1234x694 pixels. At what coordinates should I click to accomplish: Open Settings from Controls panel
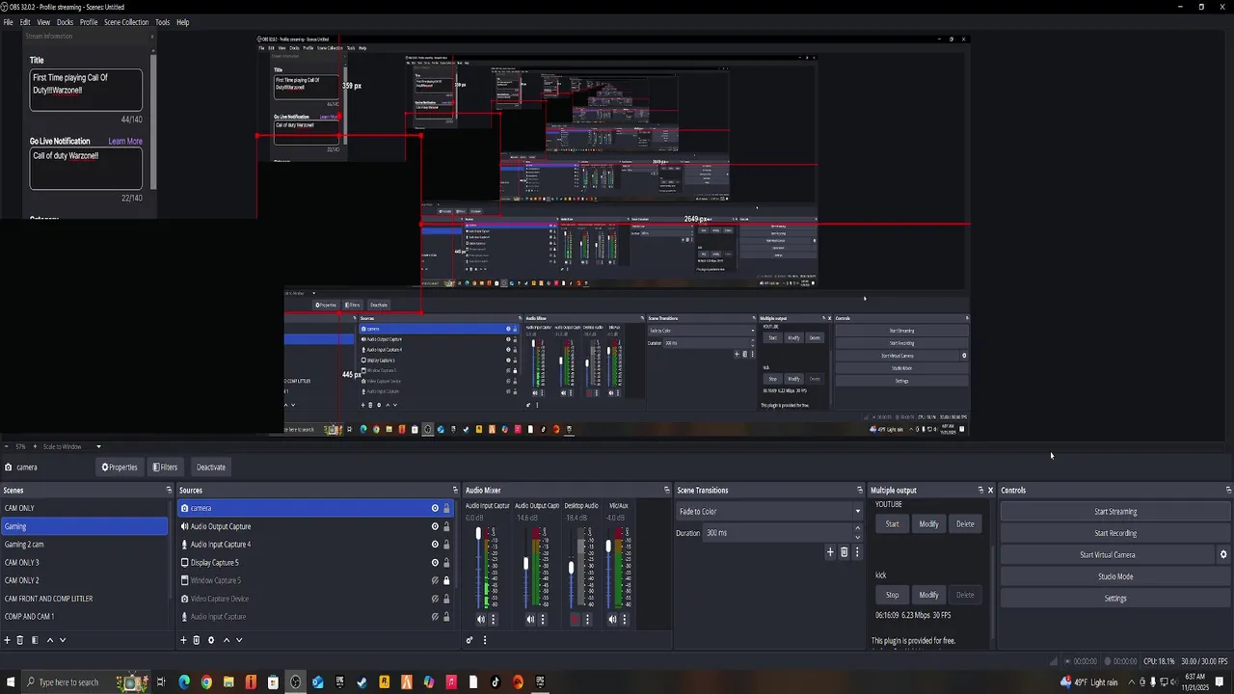(1115, 598)
